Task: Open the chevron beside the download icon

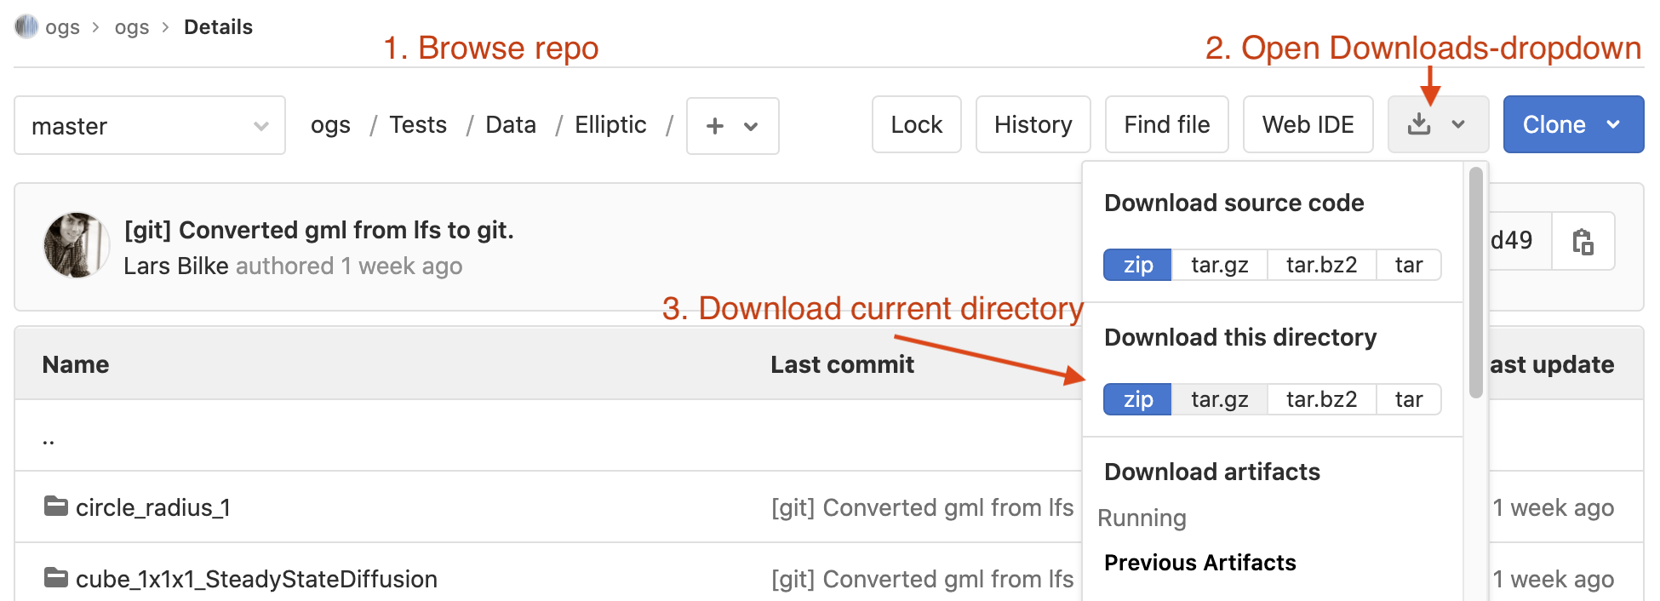Action: point(1458,125)
